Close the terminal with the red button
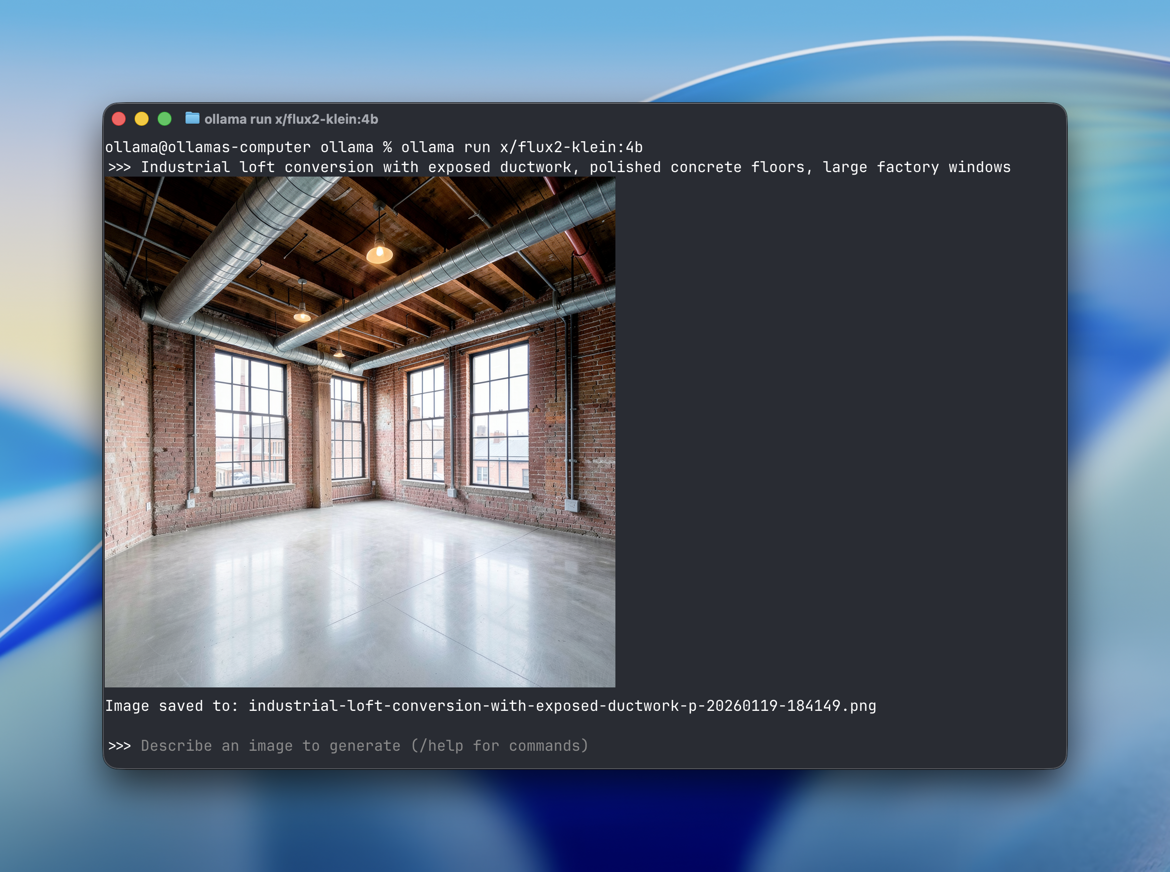This screenshot has height=872, width=1170. tap(119, 119)
